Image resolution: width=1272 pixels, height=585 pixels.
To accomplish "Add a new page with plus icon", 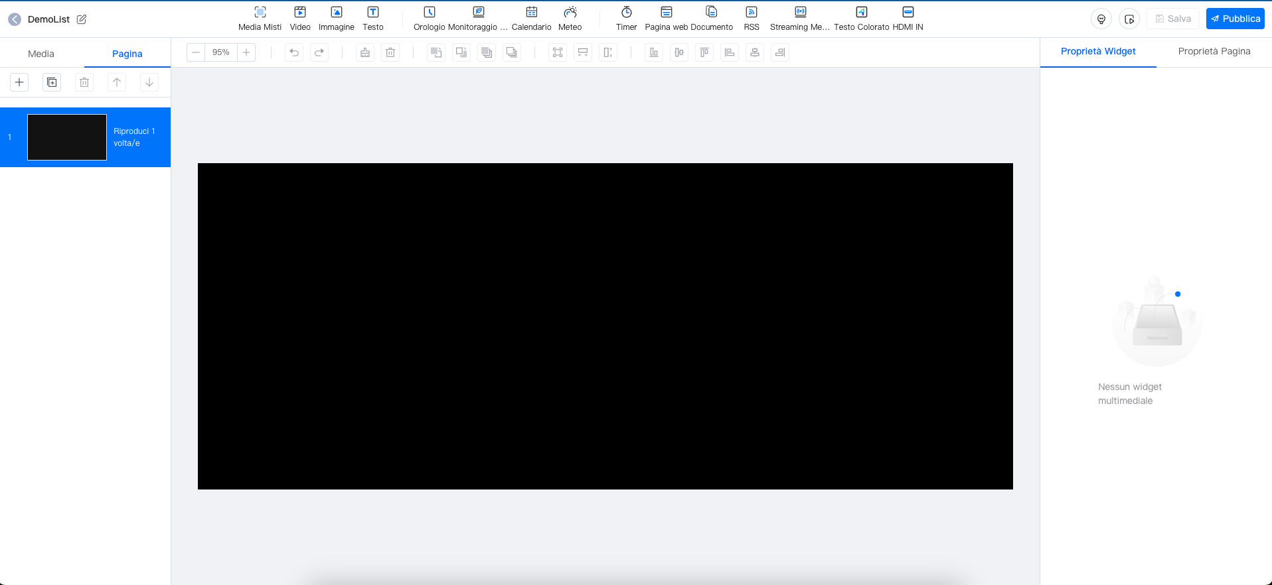I will [x=19, y=82].
